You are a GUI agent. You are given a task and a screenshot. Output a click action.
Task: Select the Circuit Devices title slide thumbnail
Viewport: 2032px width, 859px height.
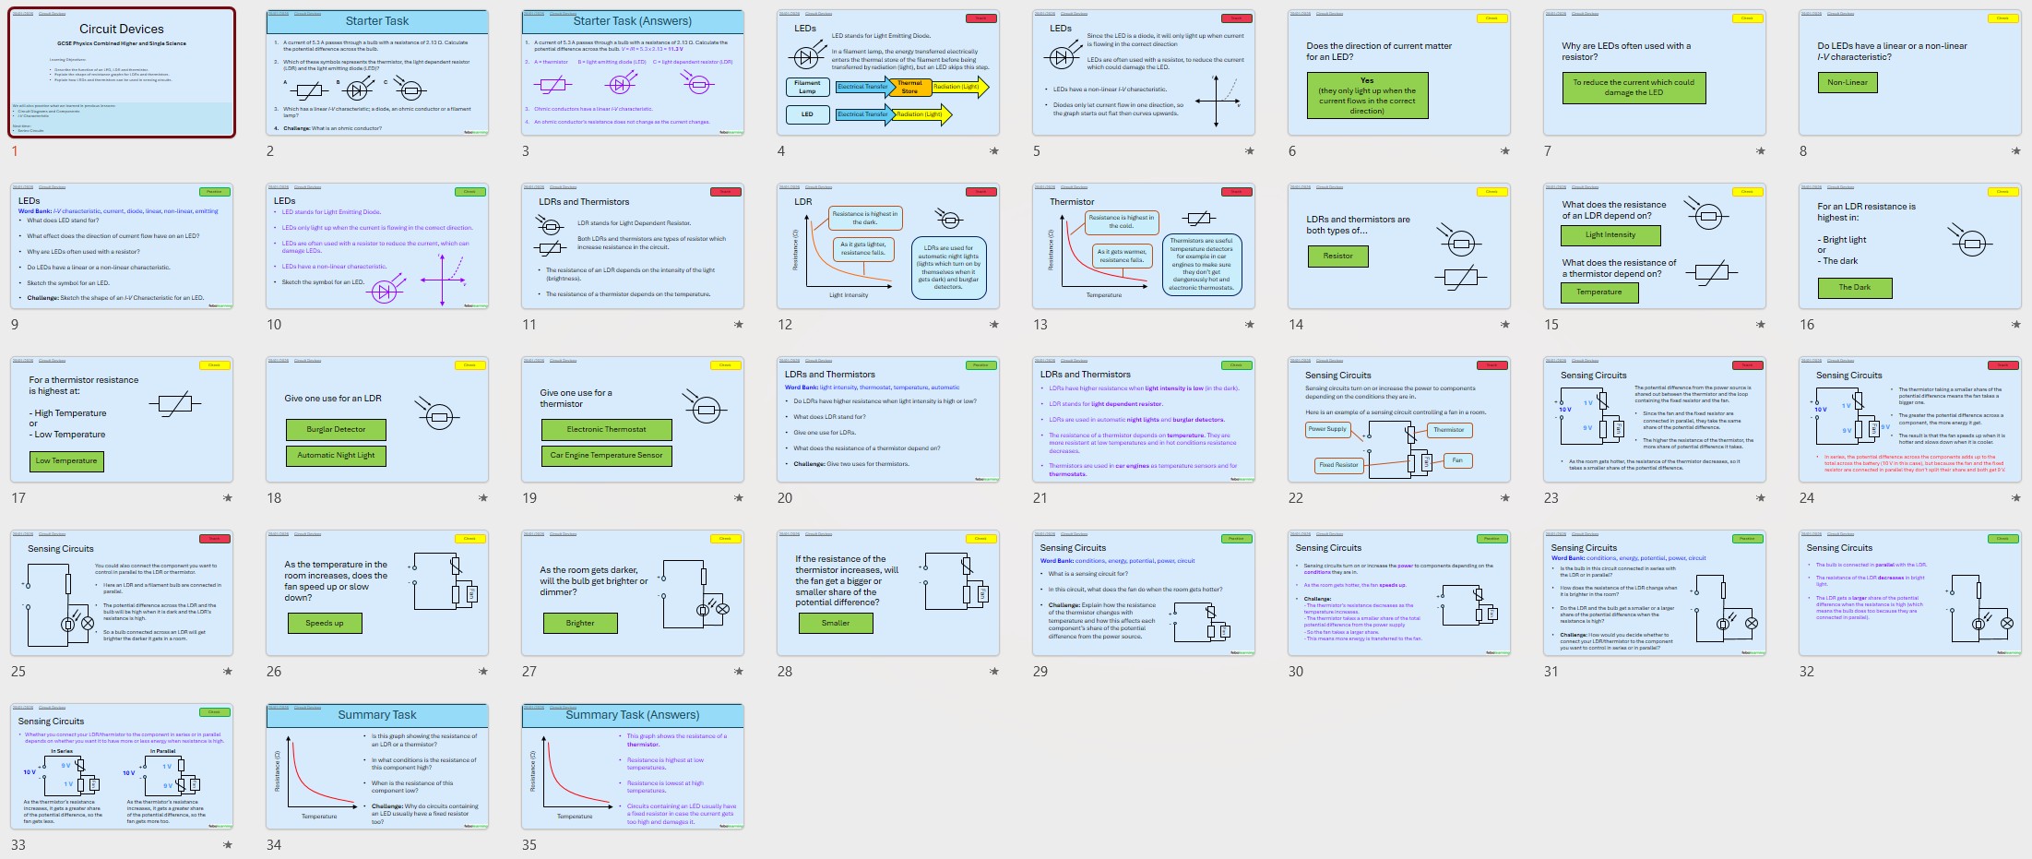coord(122,73)
